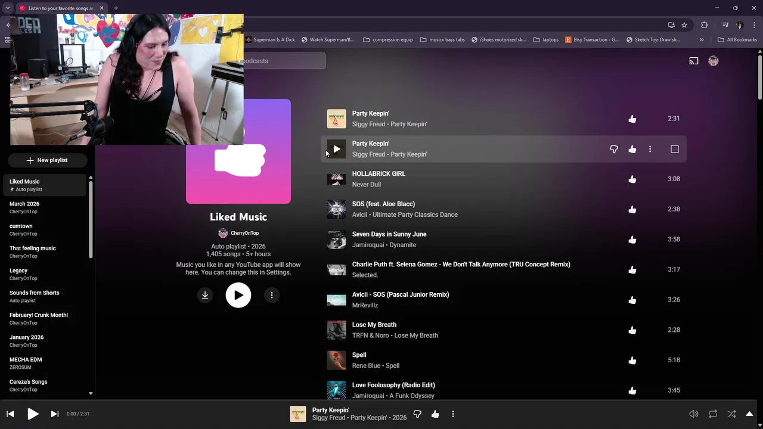
Task: Click the song progress bar above player controls
Action: click(381, 400)
